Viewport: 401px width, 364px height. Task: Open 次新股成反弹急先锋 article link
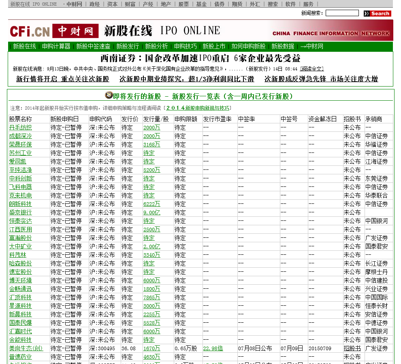tap(321, 79)
